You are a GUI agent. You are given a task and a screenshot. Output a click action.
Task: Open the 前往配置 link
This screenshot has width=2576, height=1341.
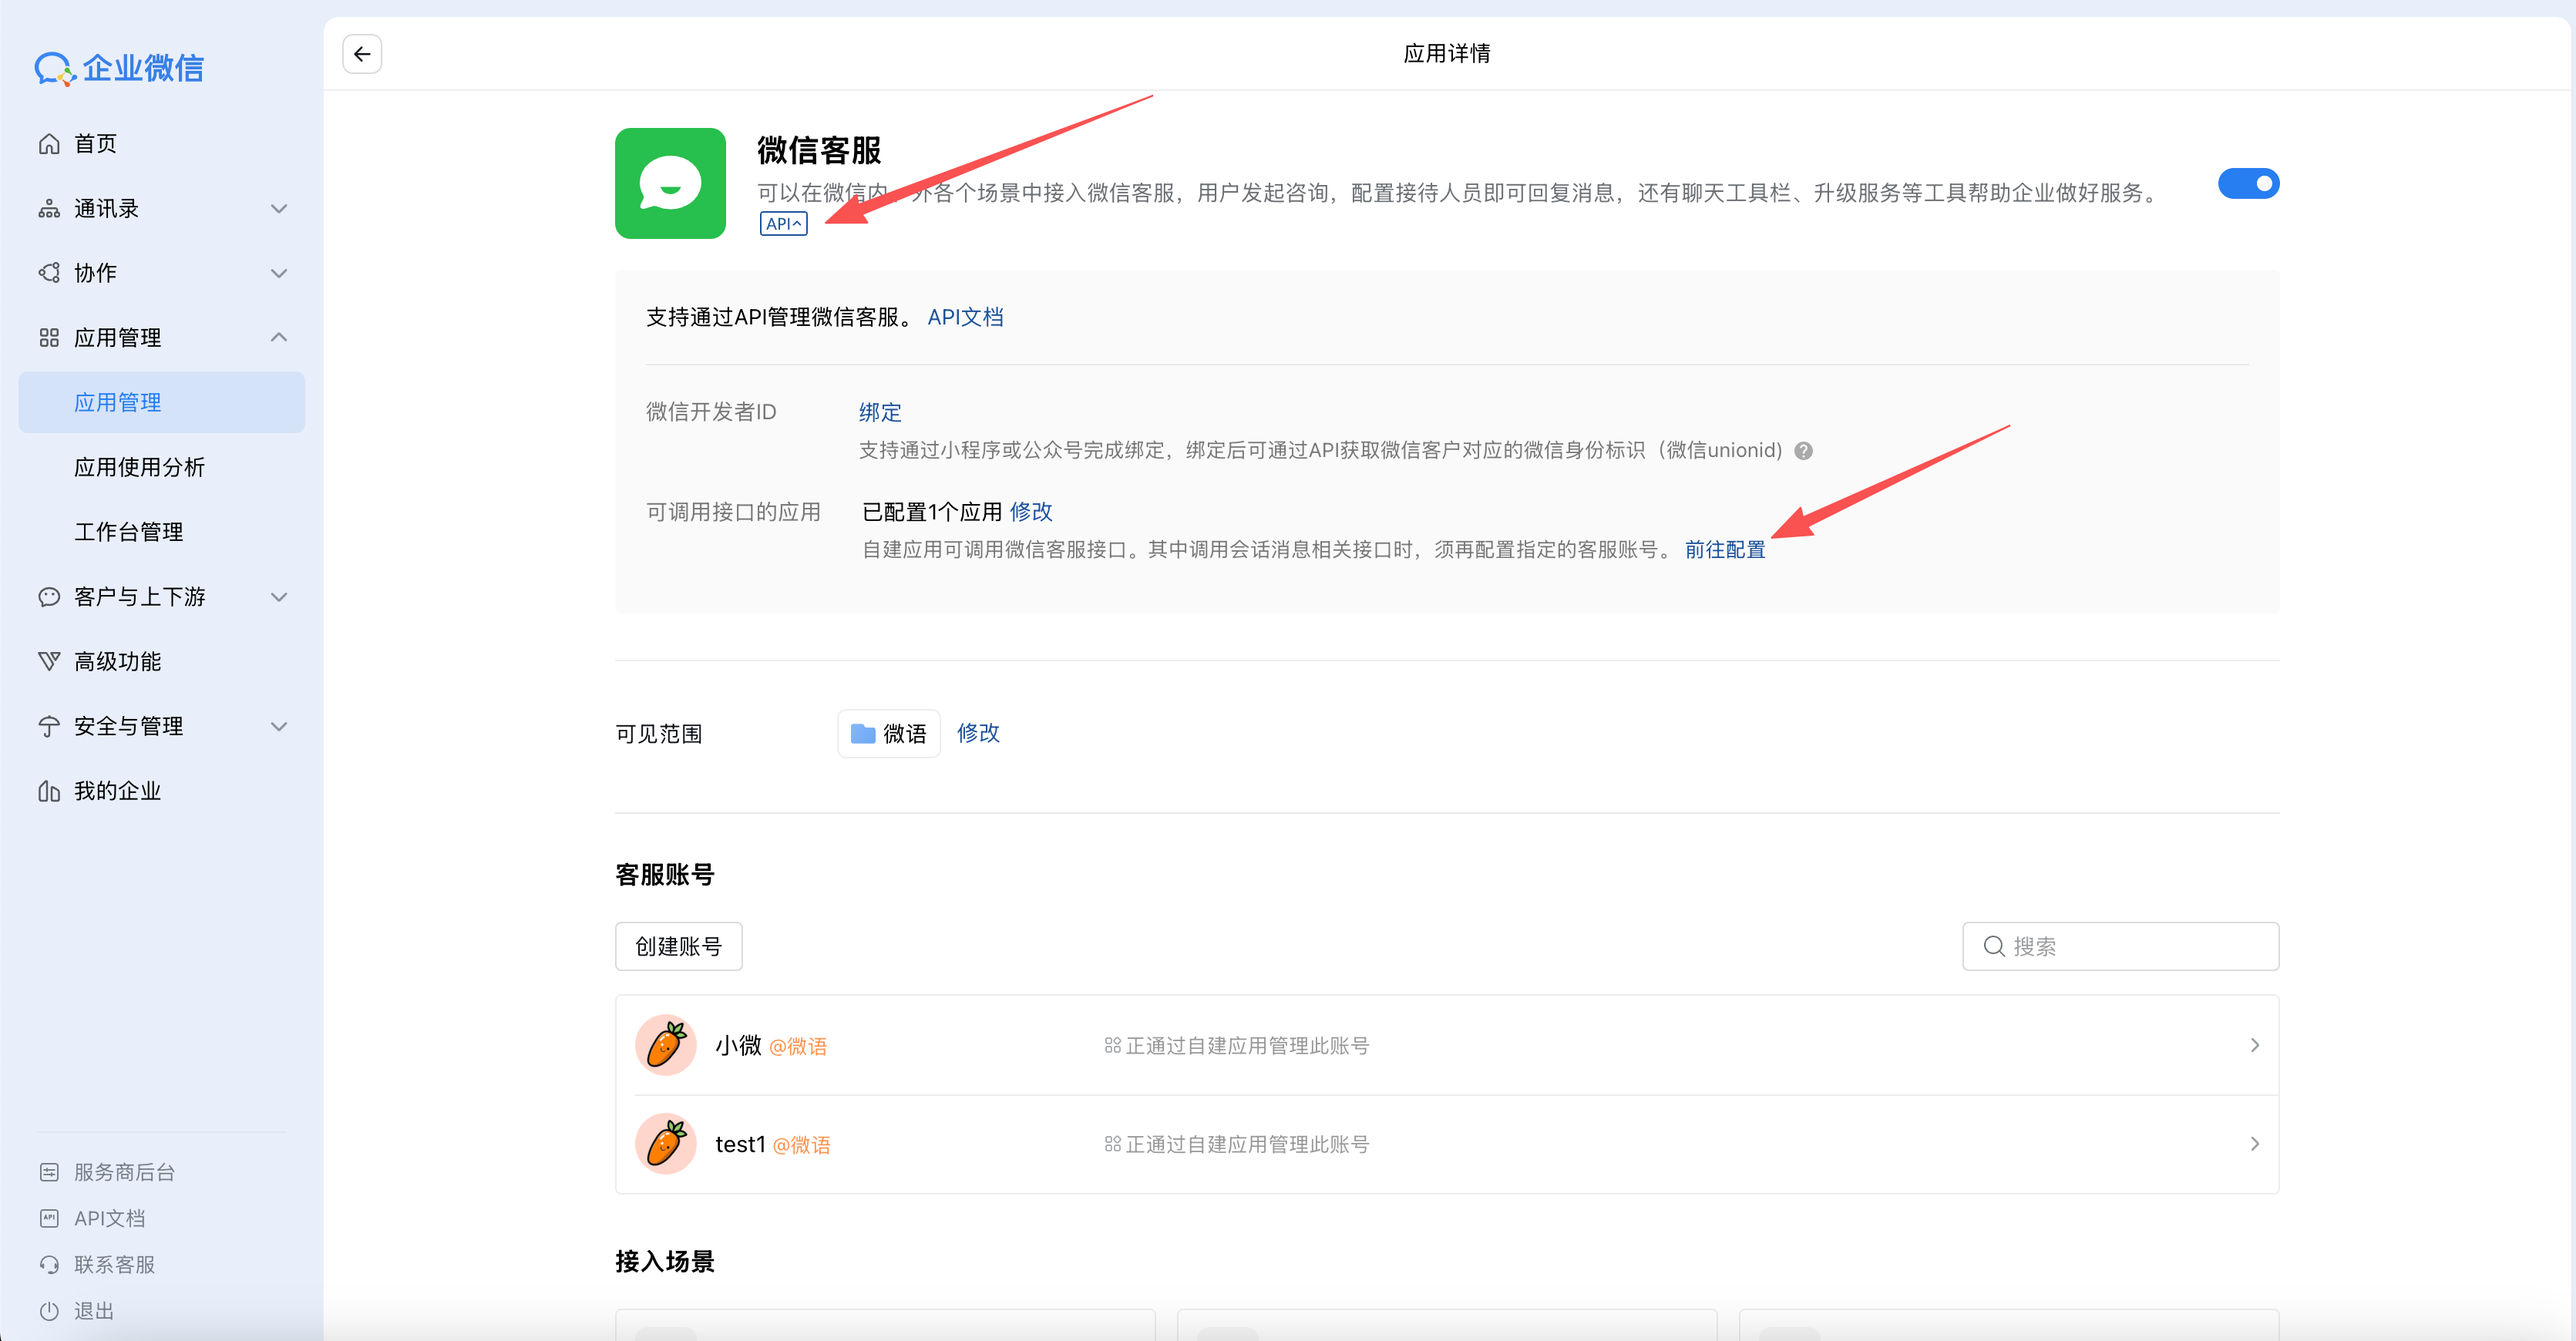click(x=1724, y=549)
